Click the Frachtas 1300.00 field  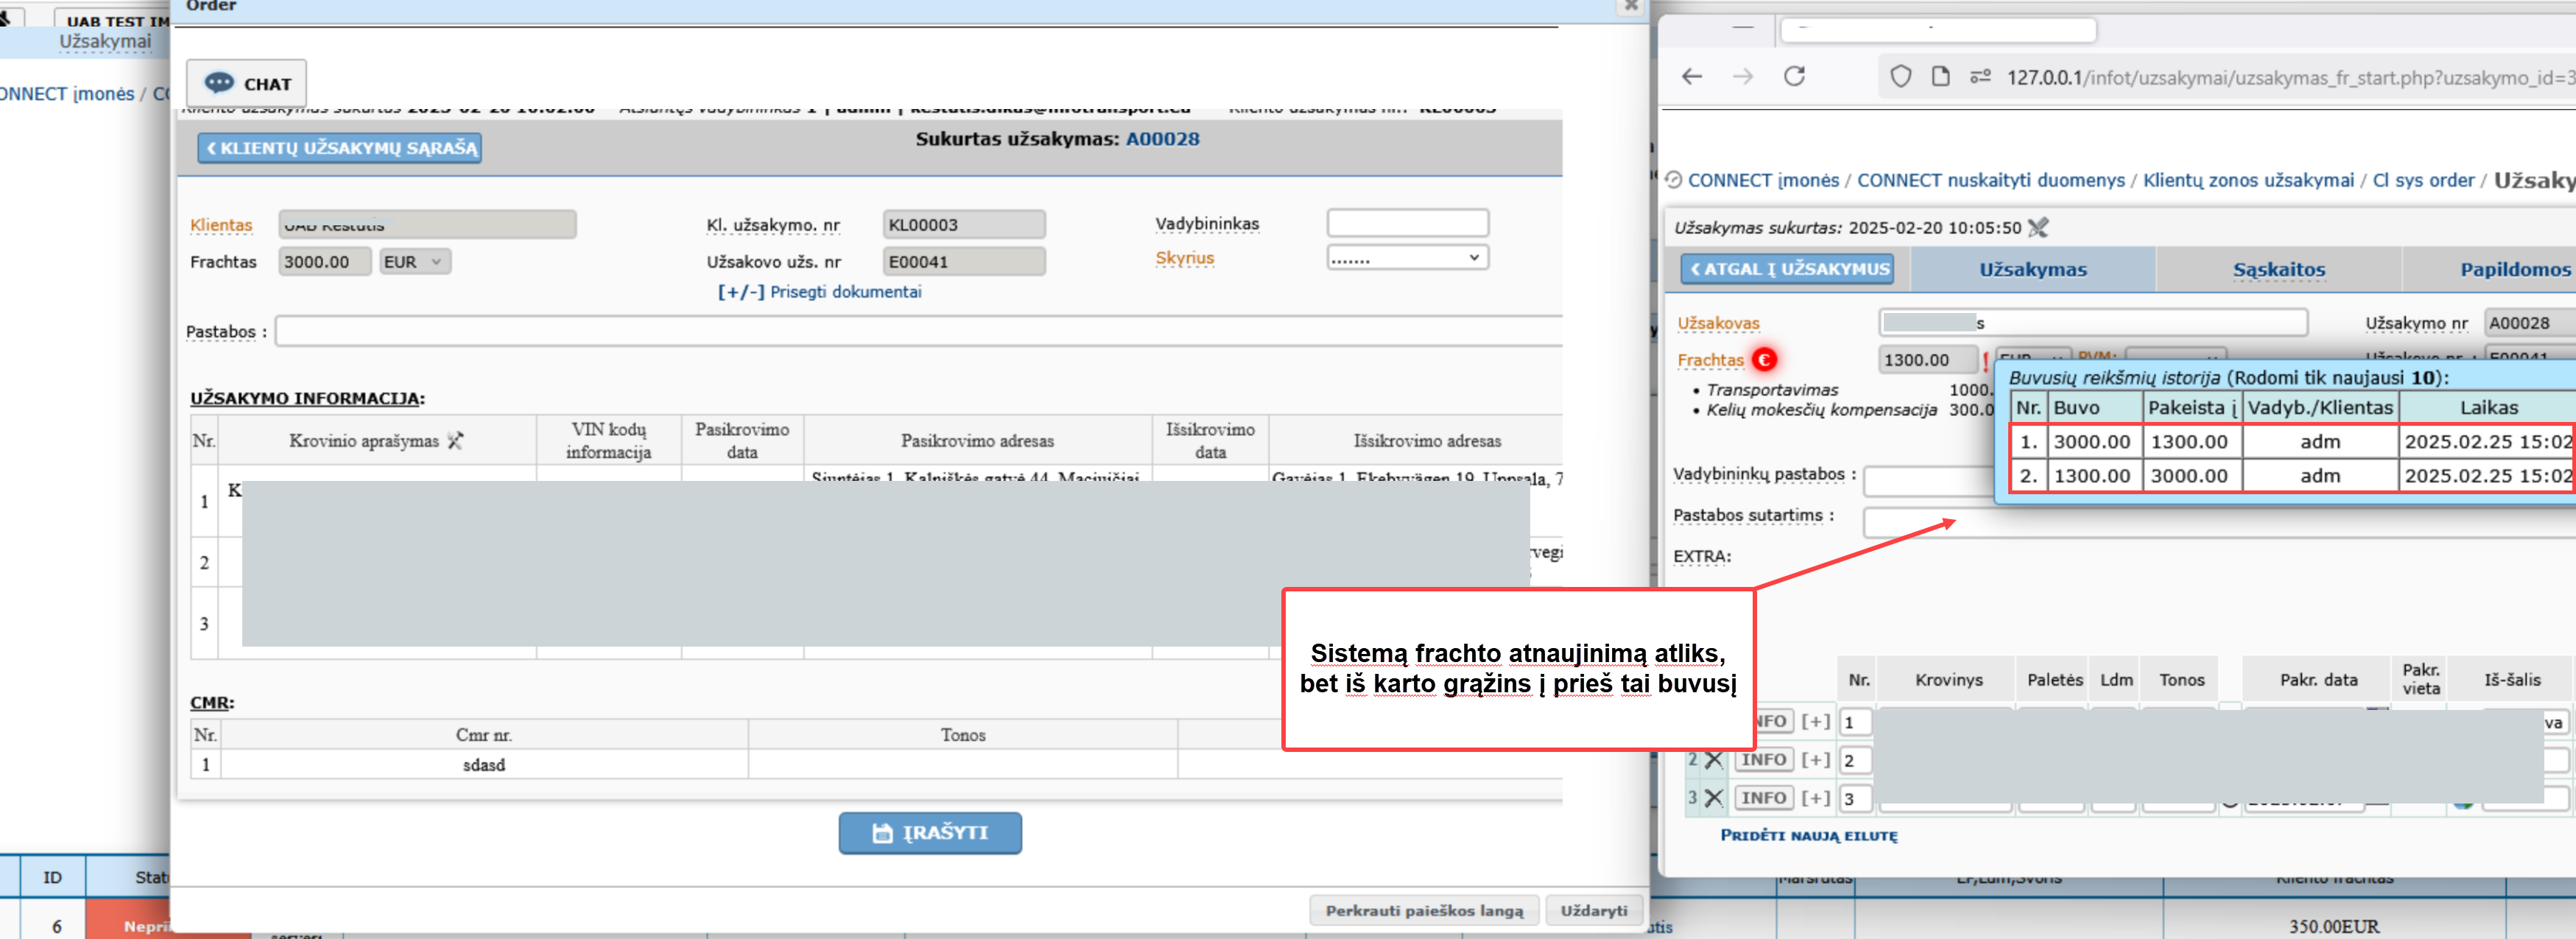1927,360
